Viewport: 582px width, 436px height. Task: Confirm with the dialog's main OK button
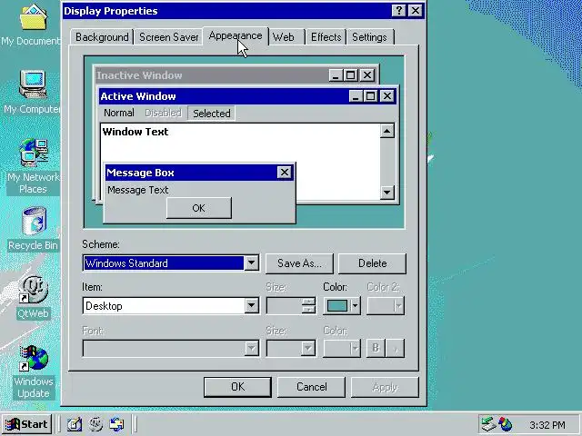tap(237, 387)
